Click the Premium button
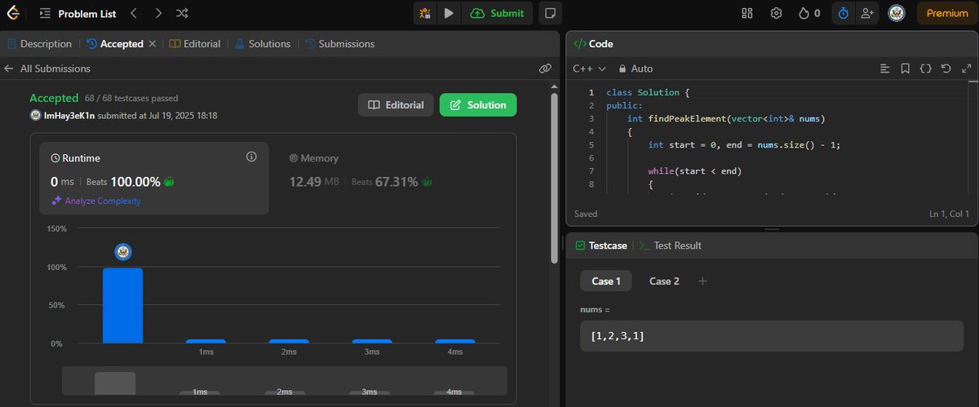The width and height of the screenshot is (979, 407). point(947,13)
